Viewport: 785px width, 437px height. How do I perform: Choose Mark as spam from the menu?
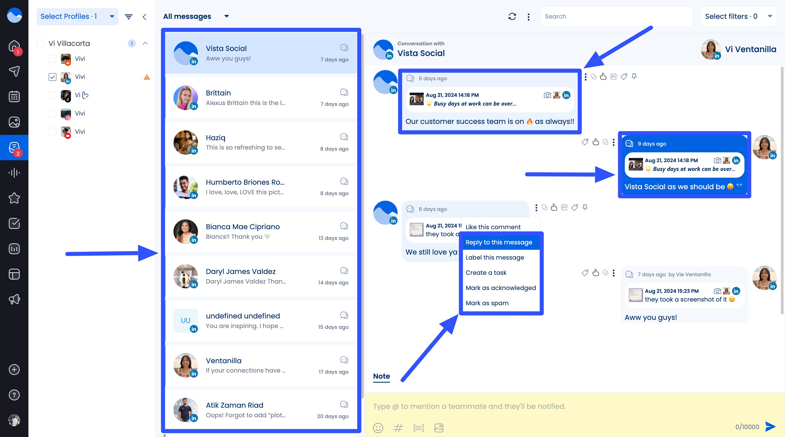tap(487, 303)
